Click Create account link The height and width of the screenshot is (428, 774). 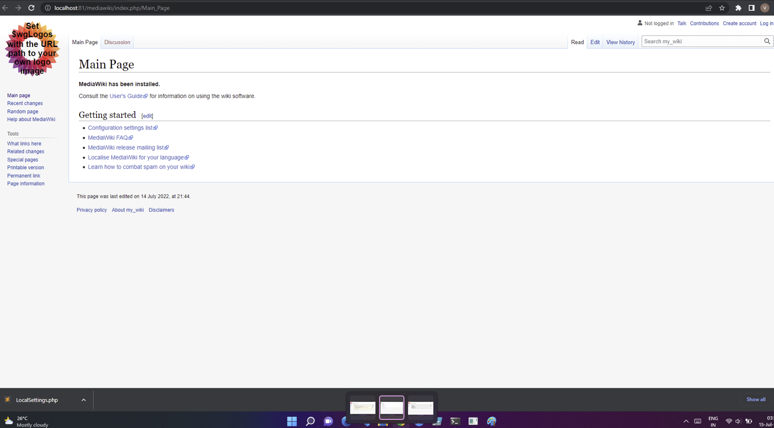click(x=739, y=24)
